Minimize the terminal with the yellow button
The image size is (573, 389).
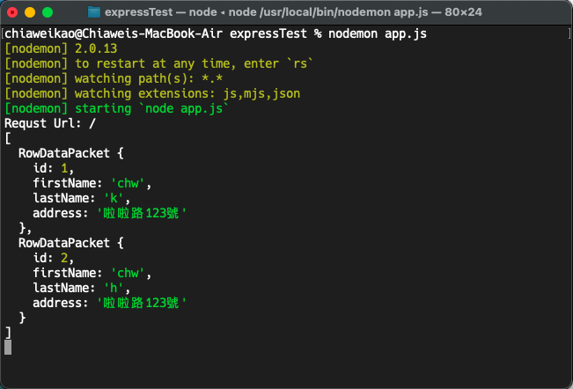30,12
